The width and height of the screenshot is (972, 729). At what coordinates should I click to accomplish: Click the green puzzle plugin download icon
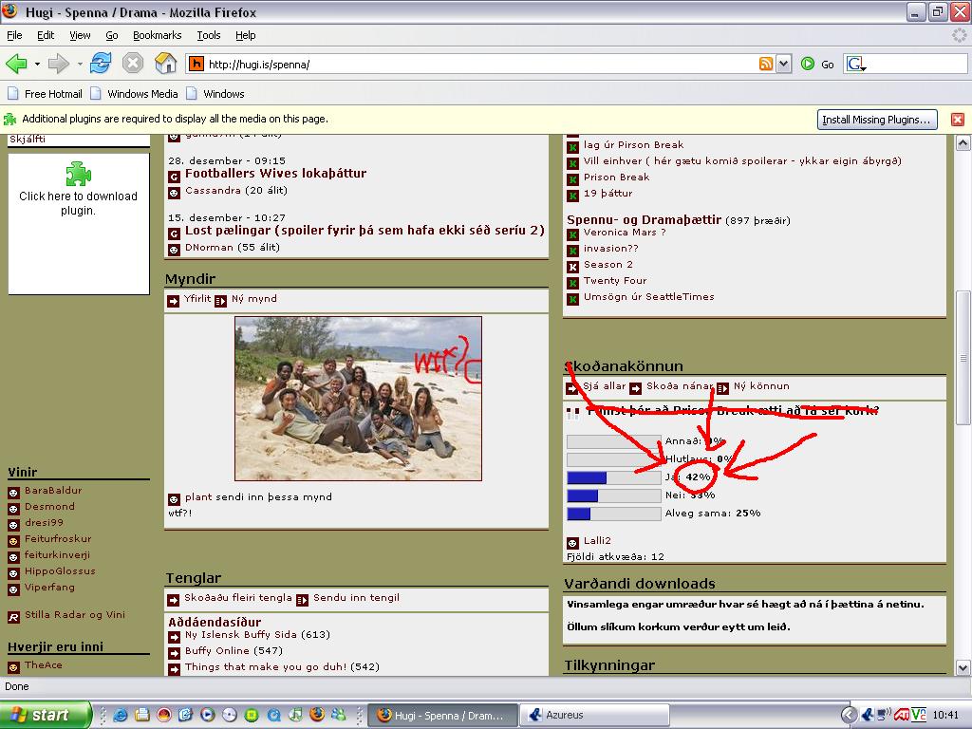pos(78,174)
